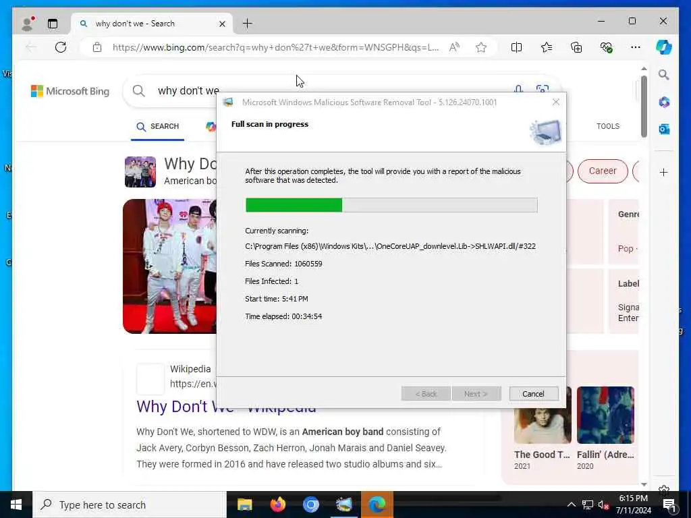Open Favorites list icon
Viewport: 691px width, 518px height.
[x=547, y=47]
